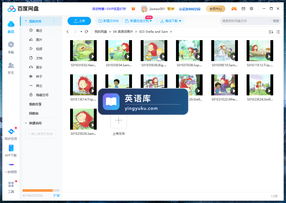Open the 回收站 recycle bin
The height and width of the screenshot is (203, 286).
34,113
